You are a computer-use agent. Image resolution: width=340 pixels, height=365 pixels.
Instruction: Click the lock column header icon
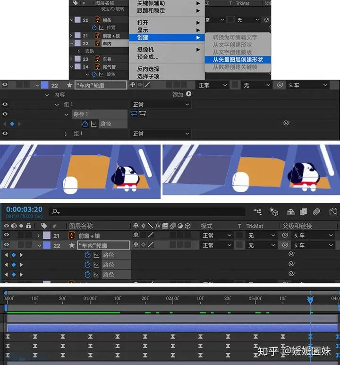(x=28, y=226)
